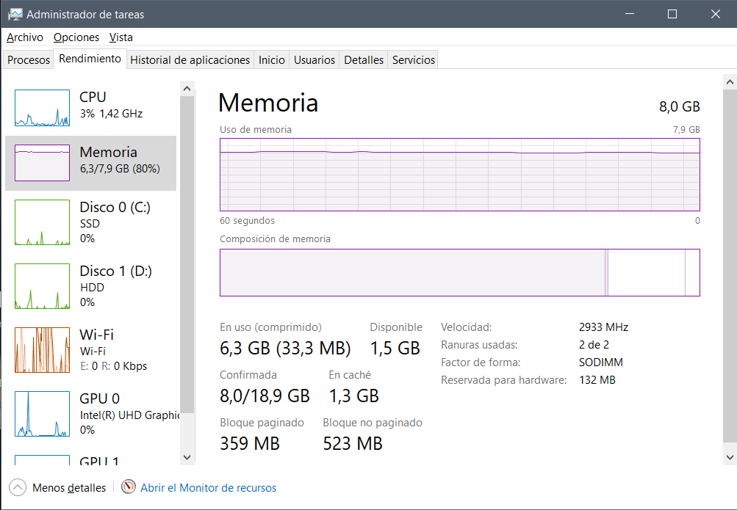This screenshot has height=510, width=737.
Task: Select the Wi-Fi network activity graph
Action: tap(43, 350)
